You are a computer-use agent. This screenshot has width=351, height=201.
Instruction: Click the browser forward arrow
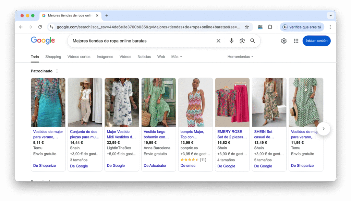(x=31, y=27)
